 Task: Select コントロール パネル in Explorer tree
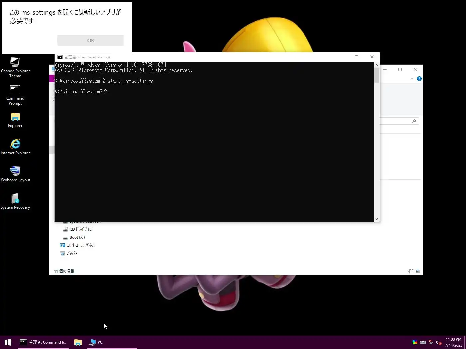78,245
